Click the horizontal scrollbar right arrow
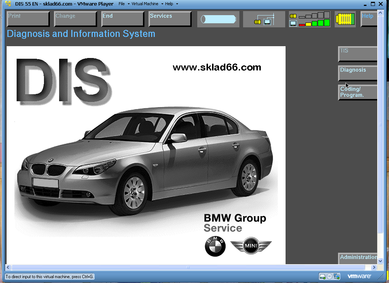 (x=374, y=267)
